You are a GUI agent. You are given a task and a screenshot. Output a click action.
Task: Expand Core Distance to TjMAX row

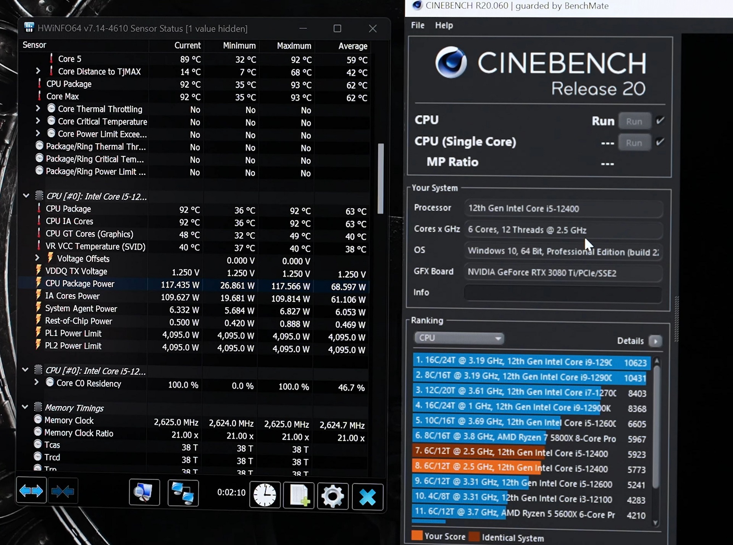[x=38, y=71]
